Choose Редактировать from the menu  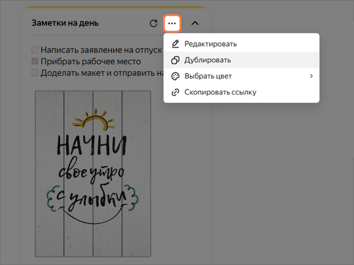[242, 44]
